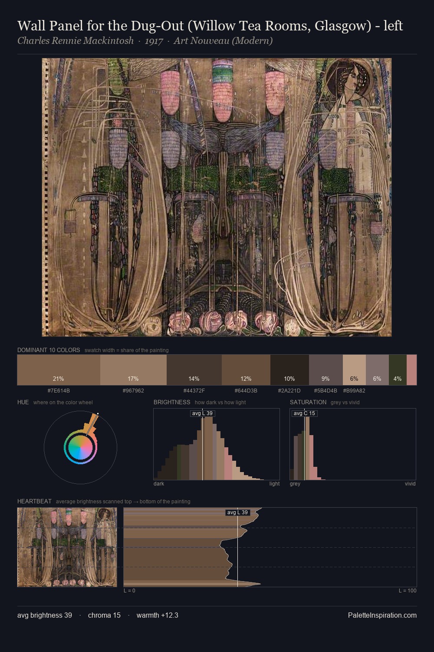Click hex code #644D3B
Screen dimensions: 434x652
click(246, 391)
